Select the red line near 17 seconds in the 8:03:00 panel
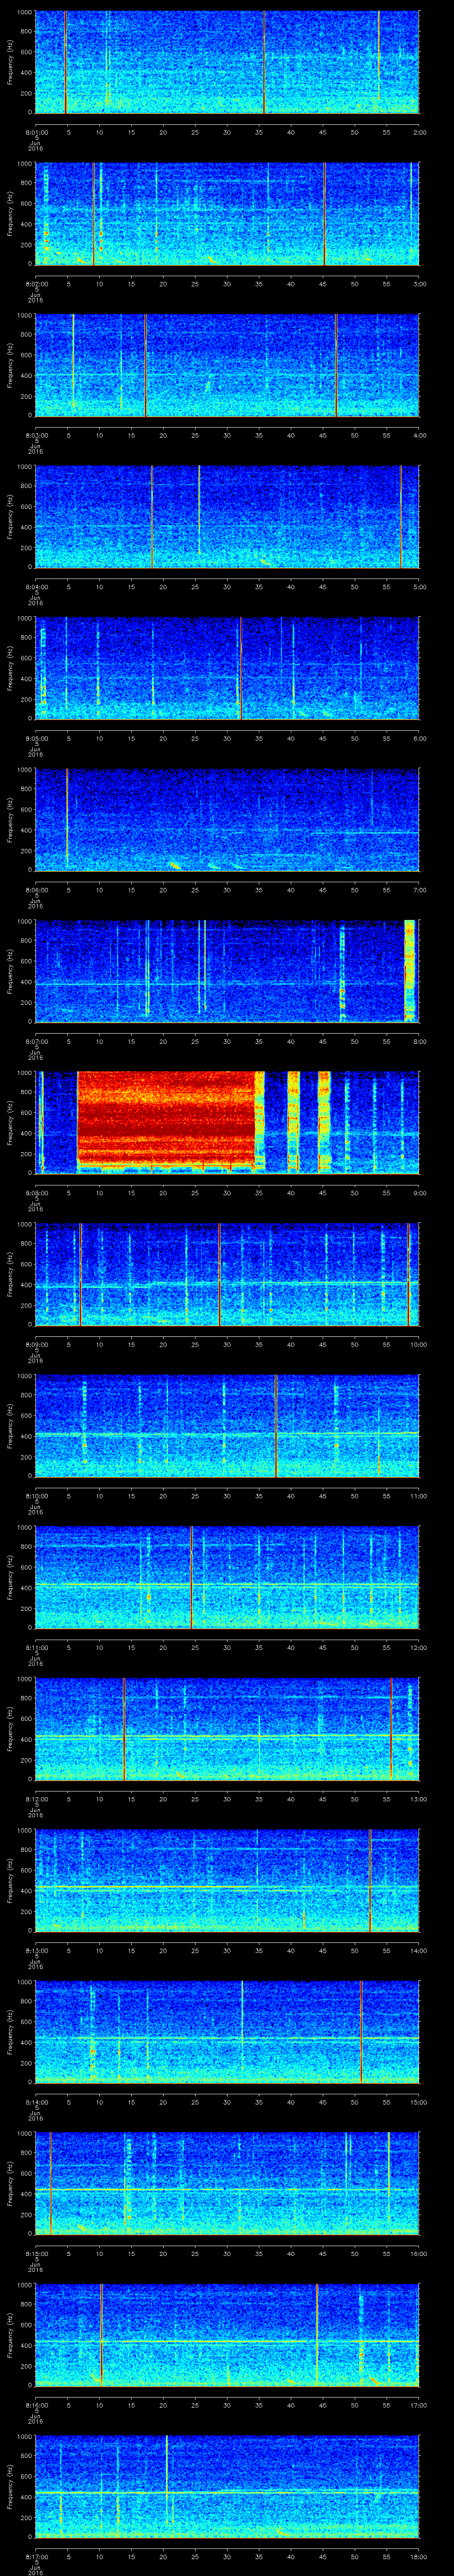This screenshot has height=2576, width=454. 146,365
